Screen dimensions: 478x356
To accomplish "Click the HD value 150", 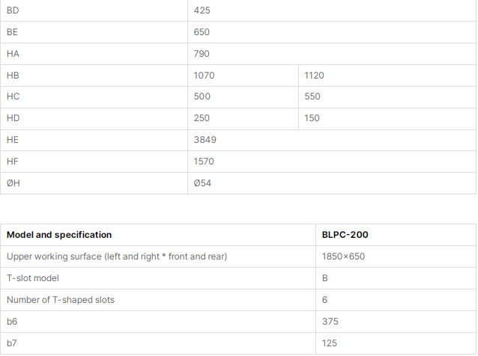I will [312, 118].
